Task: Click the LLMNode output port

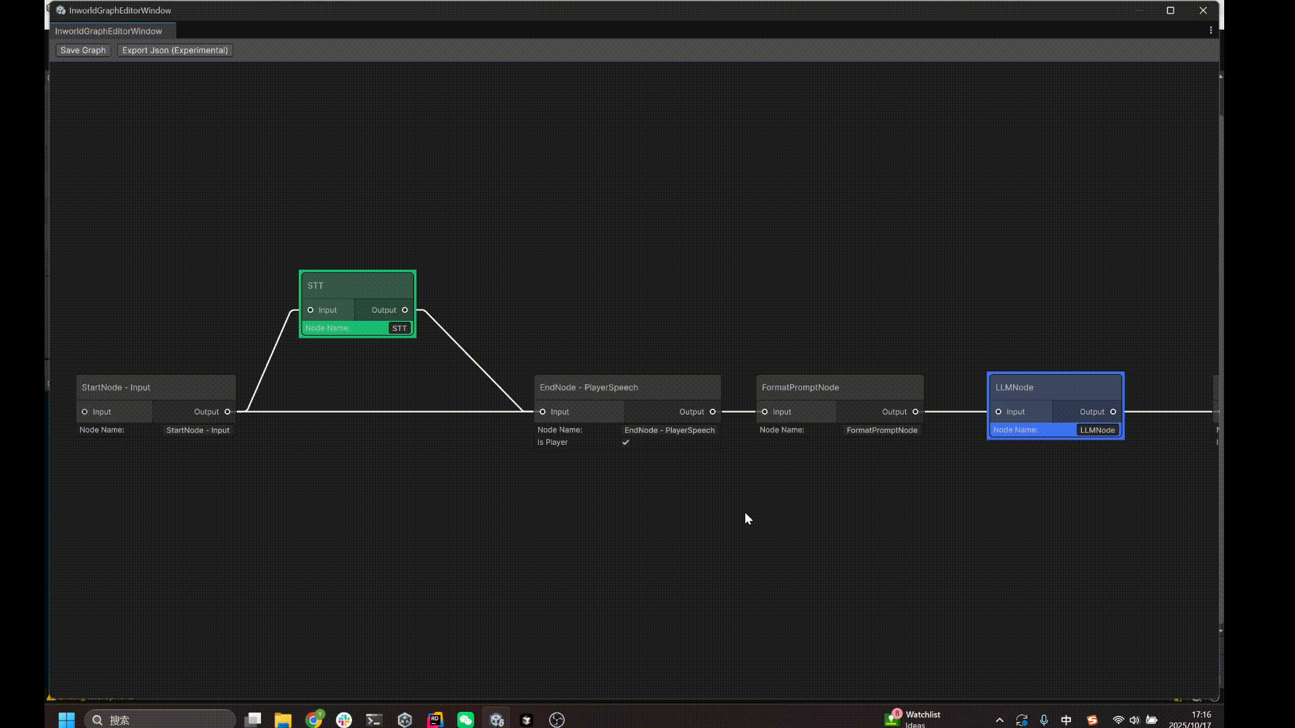Action: tap(1113, 412)
